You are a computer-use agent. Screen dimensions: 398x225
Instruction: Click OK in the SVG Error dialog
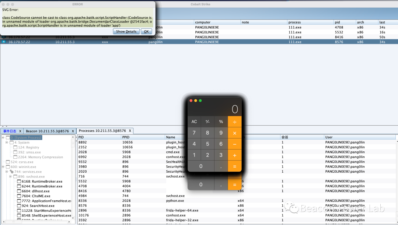click(x=146, y=32)
